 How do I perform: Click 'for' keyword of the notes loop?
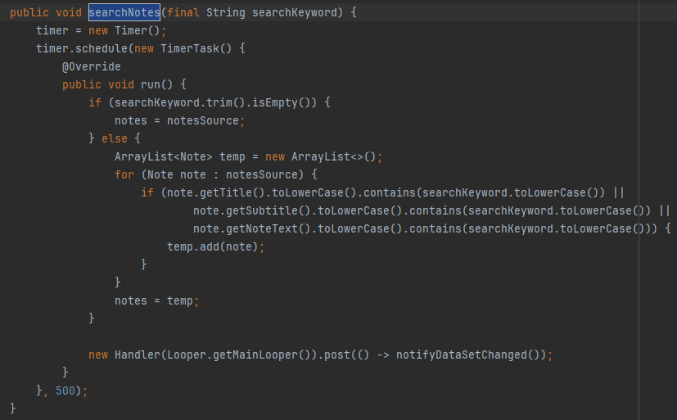pos(124,175)
